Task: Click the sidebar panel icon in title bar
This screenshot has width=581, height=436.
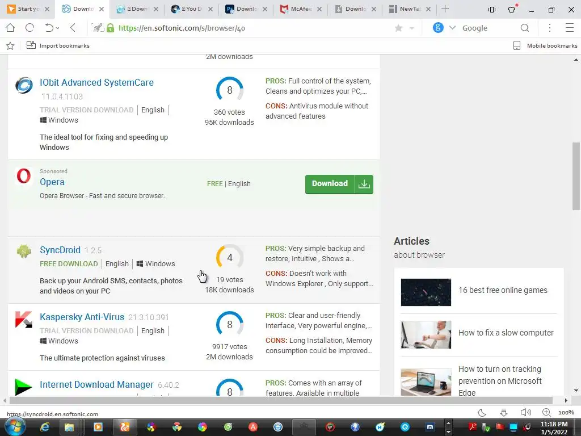Action: point(492,9)
